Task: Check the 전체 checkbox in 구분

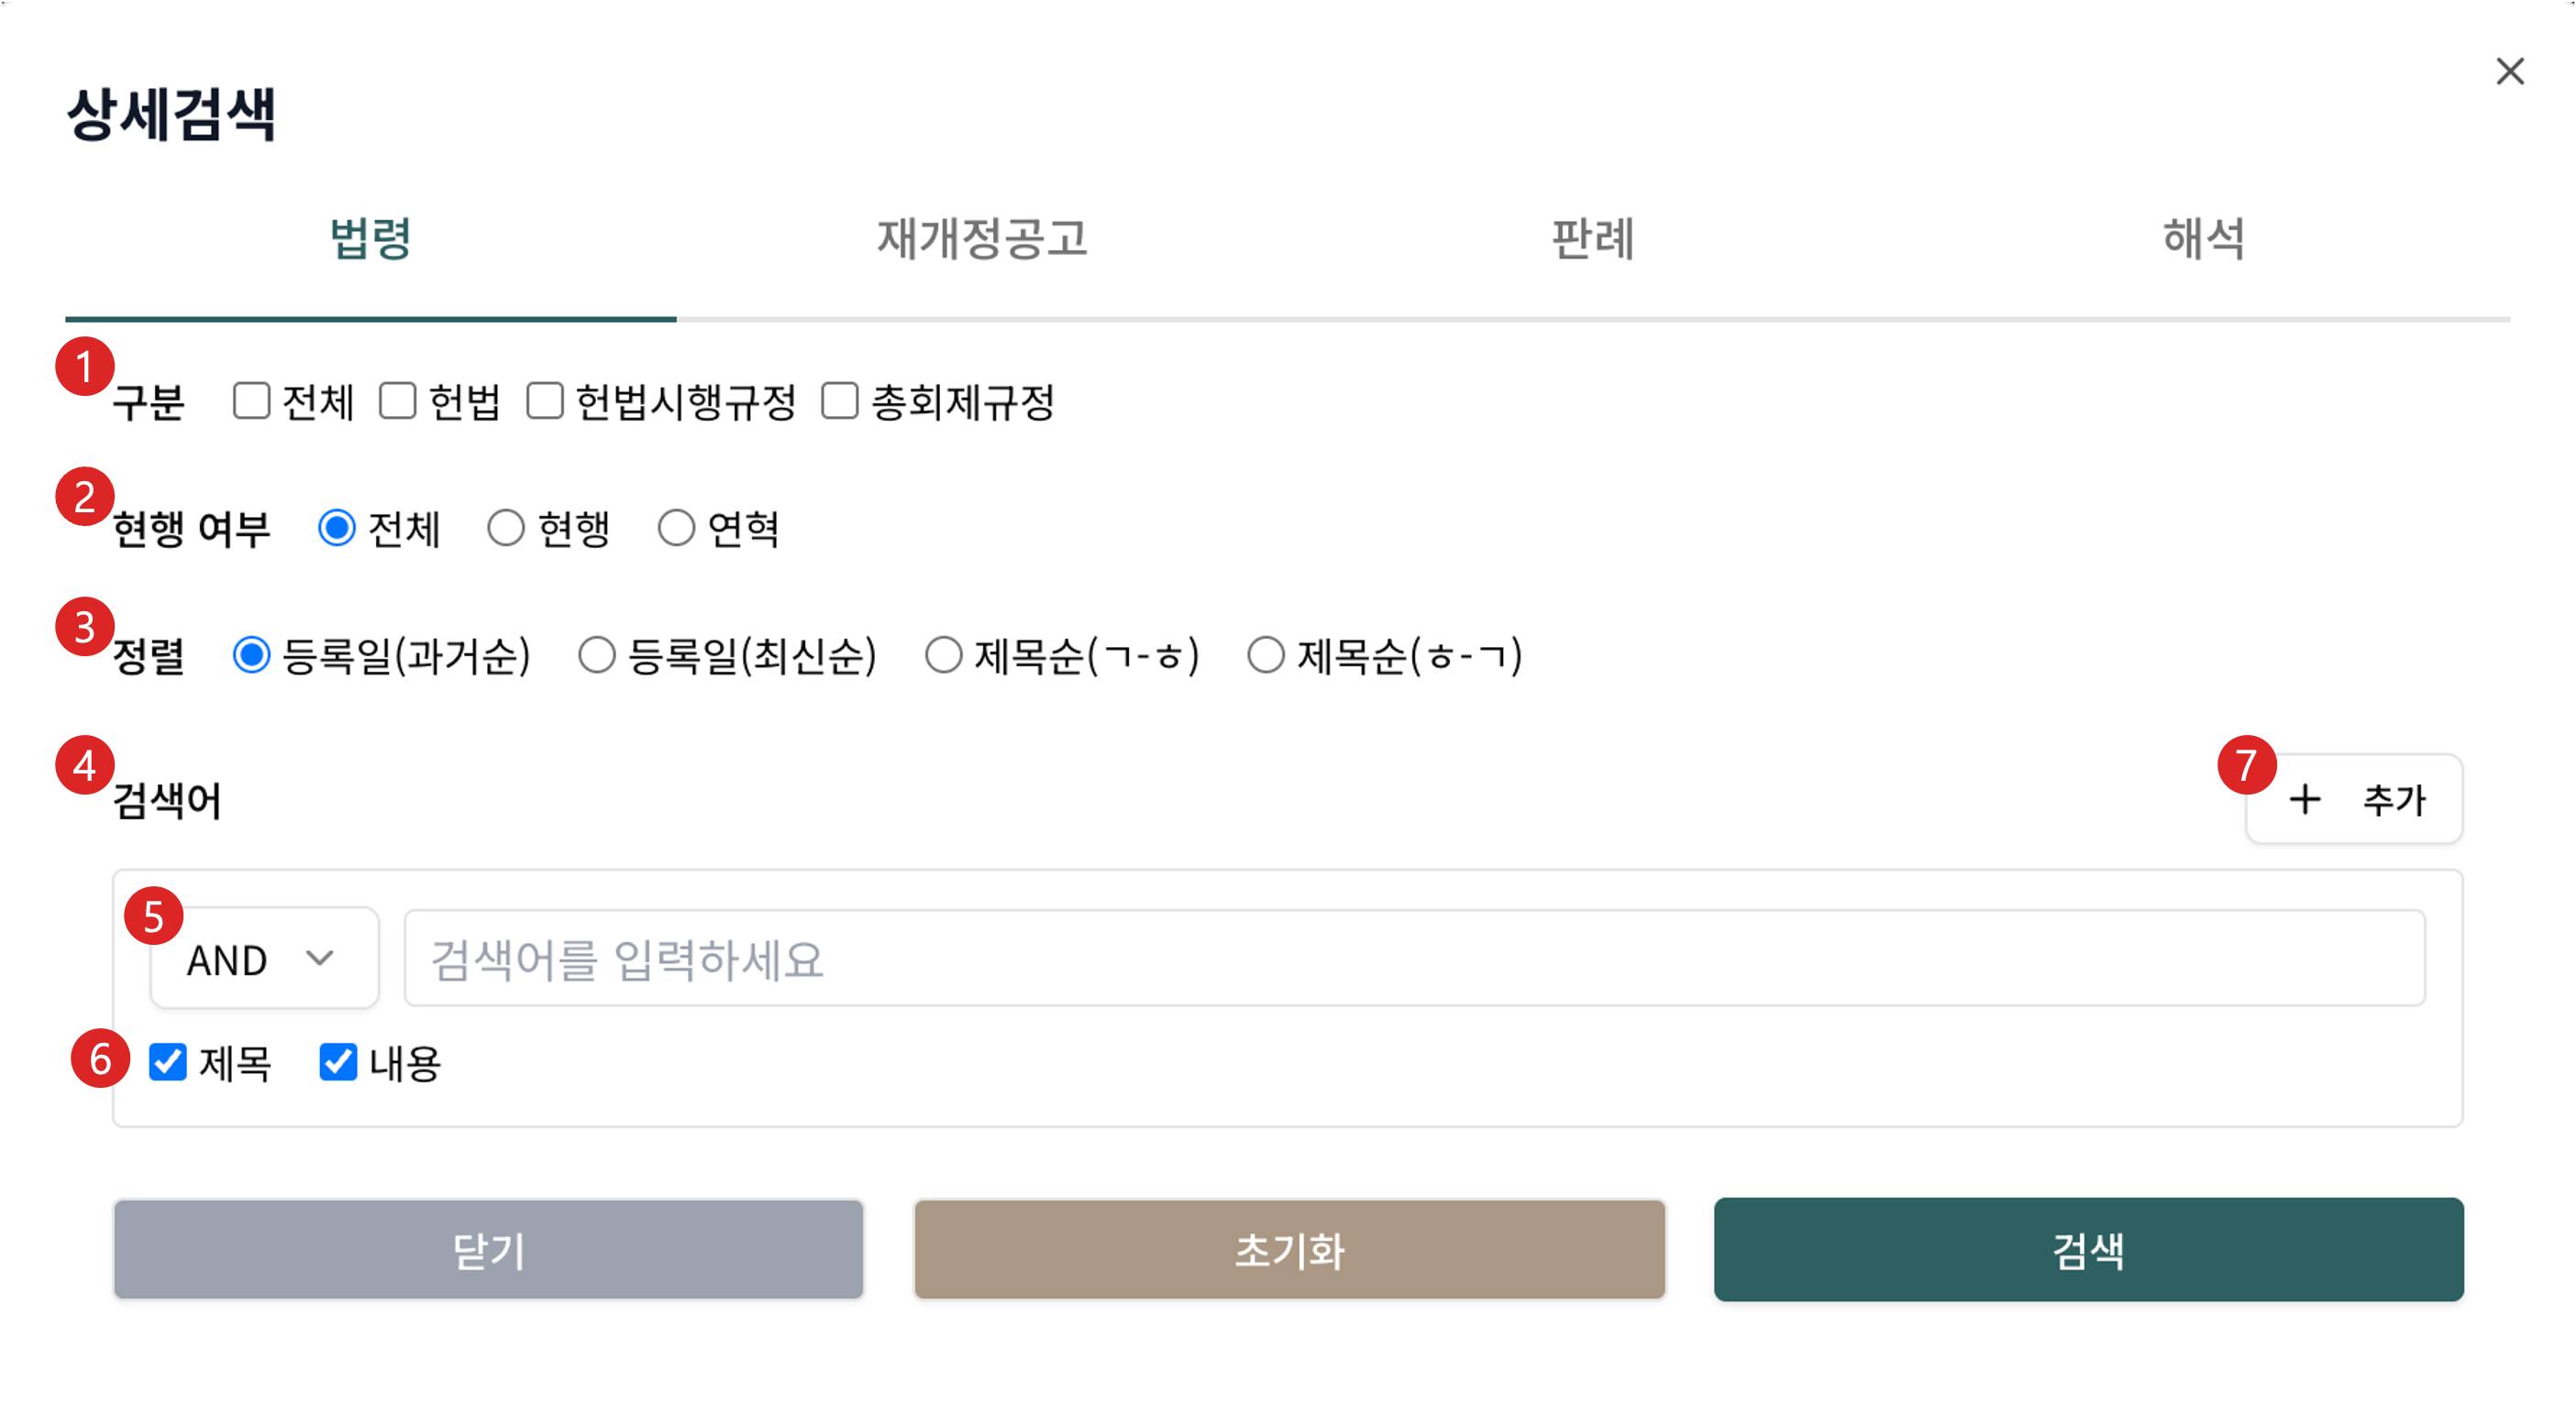Action: pyautogui.click(x=251, y=401)
